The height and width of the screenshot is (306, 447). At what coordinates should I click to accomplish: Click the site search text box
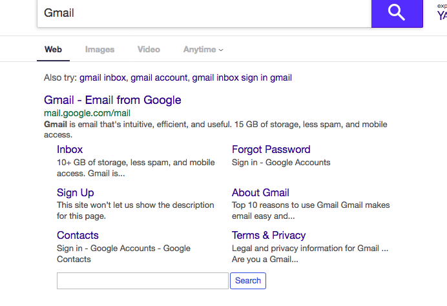[143, 281]
